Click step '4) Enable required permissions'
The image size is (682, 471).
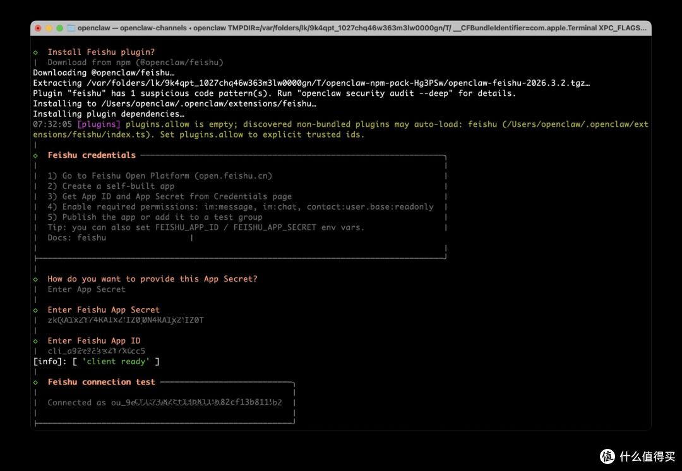pos(241,206)
